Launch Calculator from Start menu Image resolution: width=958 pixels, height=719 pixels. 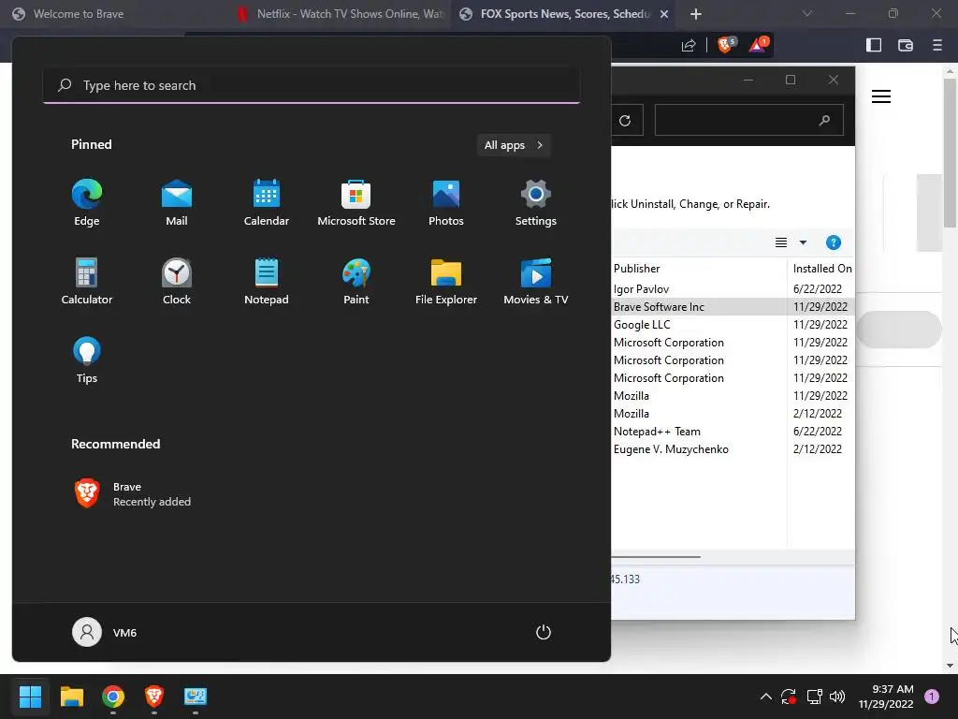(x=87, y=281)
